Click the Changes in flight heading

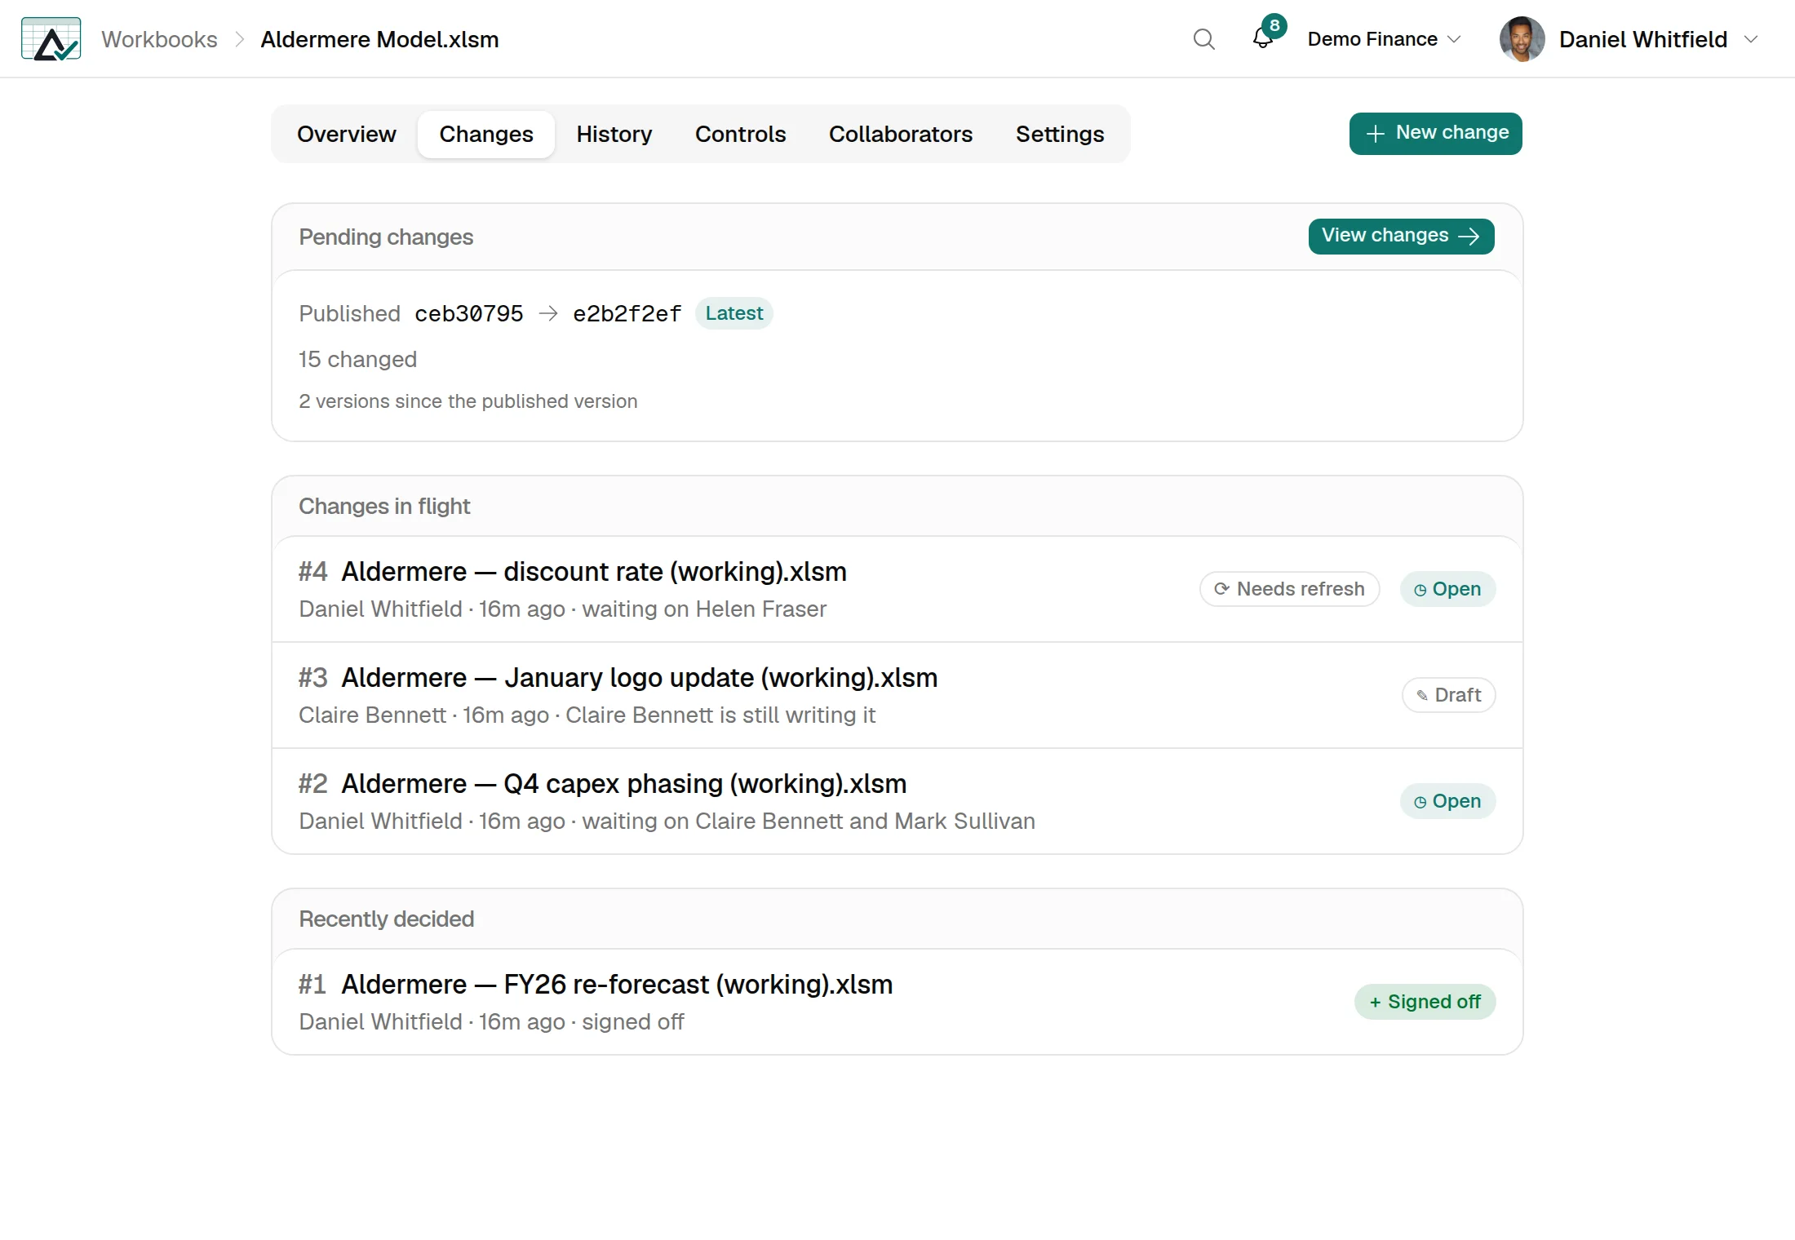click(x=384, y=506)
